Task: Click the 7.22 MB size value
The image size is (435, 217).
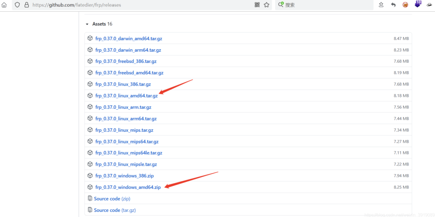Action: (401, 164)
